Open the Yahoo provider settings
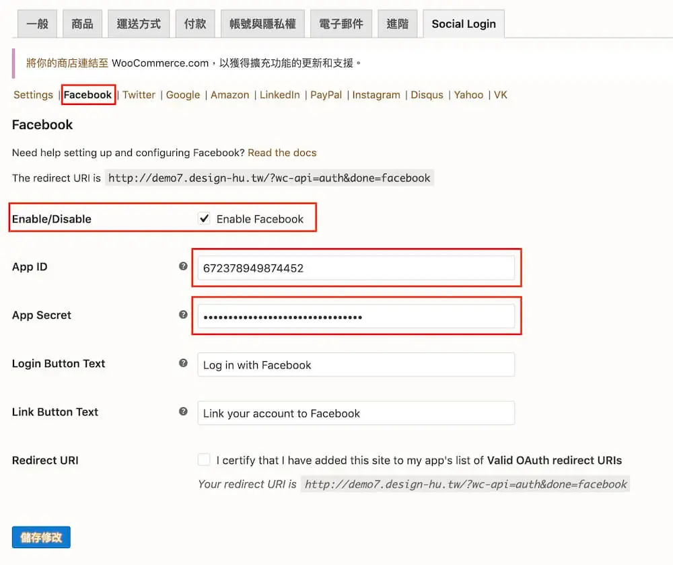673x565 pixels. click(468, 95)
